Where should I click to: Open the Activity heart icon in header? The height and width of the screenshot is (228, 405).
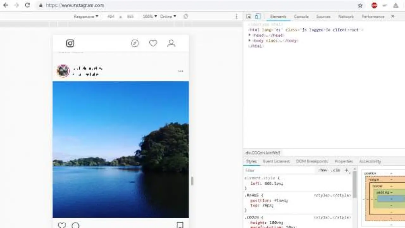153,43
